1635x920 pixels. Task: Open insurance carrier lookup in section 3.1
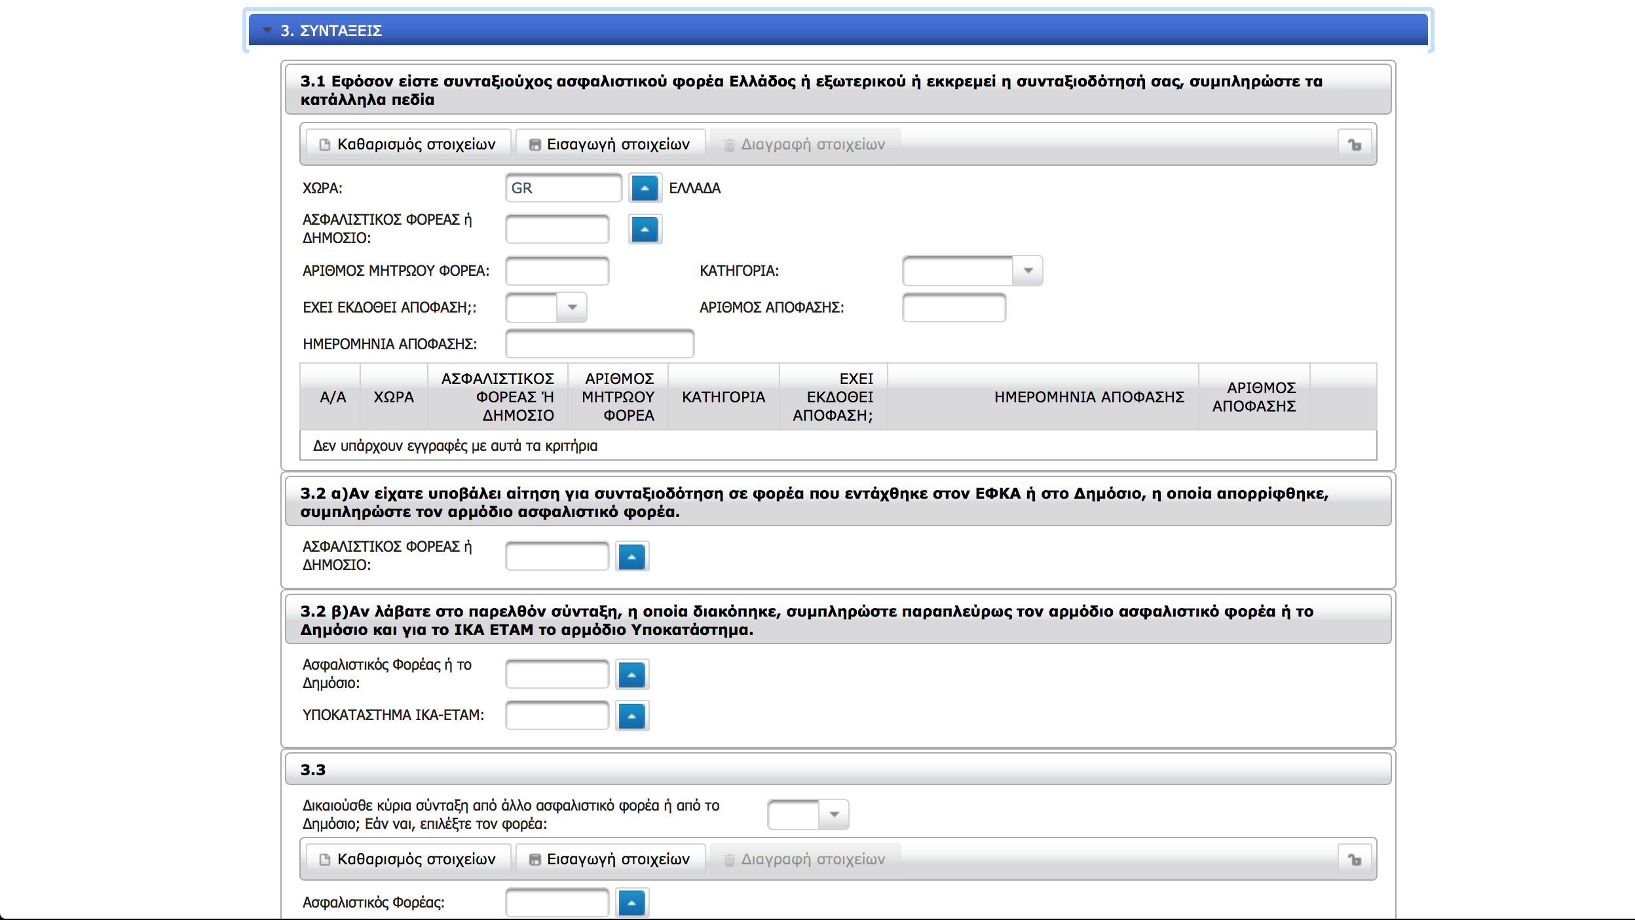click(x=645, y=229)
